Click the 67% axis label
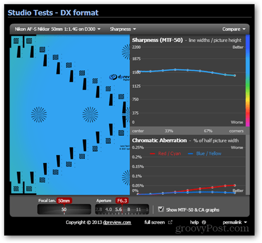Screen dimensions: 262x243 click(208, 131)
